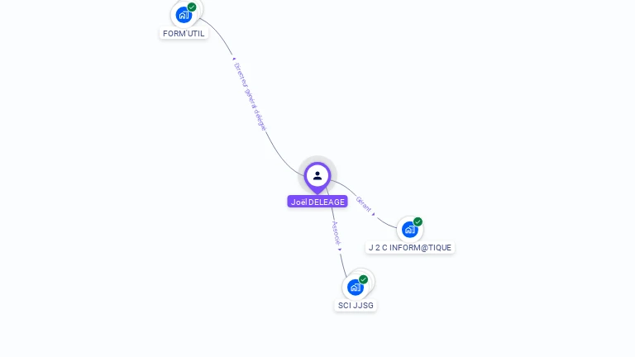Viewport: 635px width, 357px height.
Task: Open the J 2 C INFORM@TIQUE building icon
Action: point(410,230)
